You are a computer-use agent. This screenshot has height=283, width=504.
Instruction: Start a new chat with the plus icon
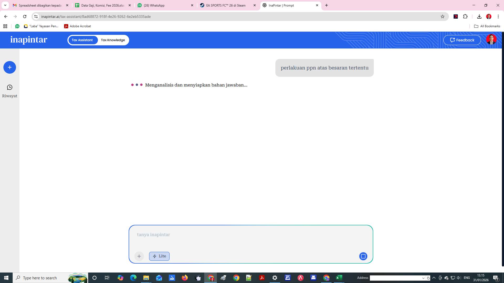coord(10,67)
